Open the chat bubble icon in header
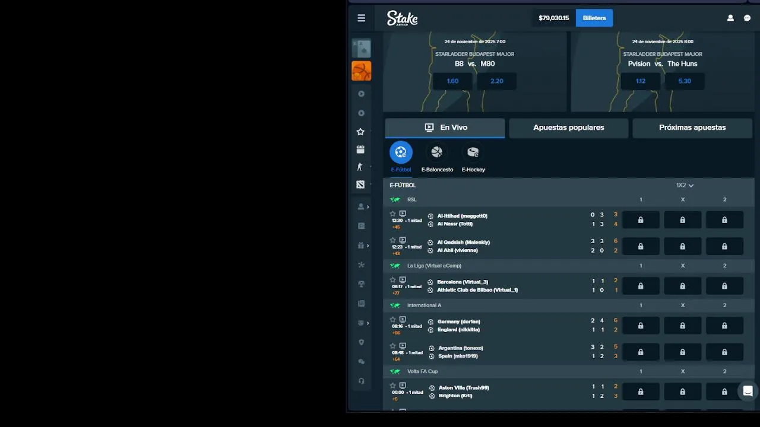 pos(748,18)
